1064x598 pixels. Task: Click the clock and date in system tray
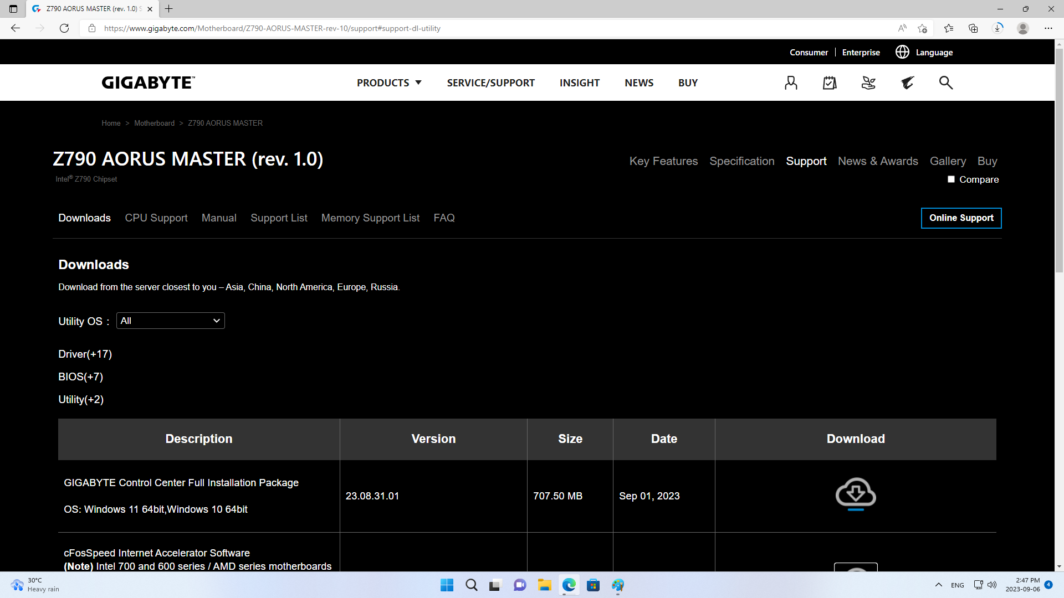tap(1023, 585)
